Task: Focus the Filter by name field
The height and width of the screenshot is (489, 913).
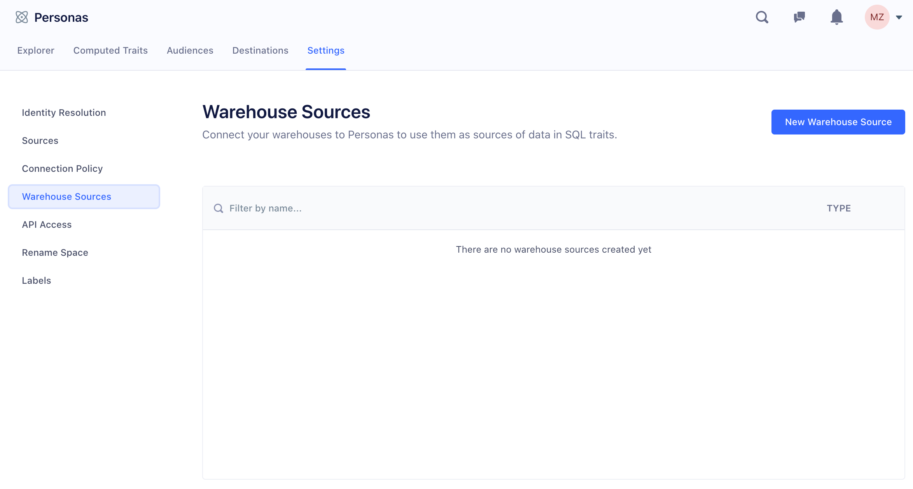Action: (389, 208)
